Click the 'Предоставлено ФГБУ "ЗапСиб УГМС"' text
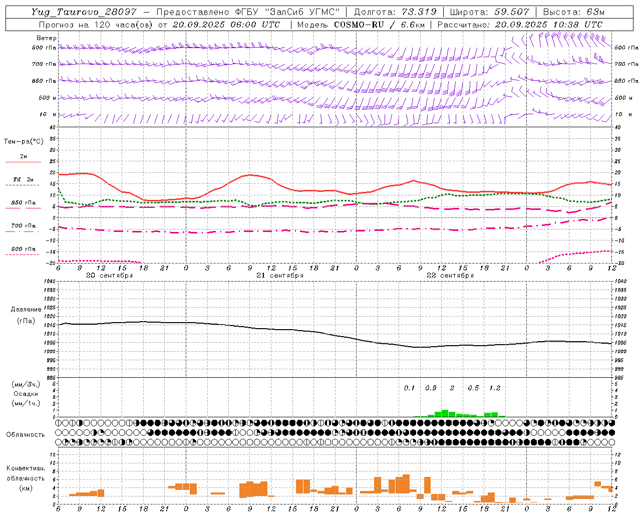641x513 pixels. (248, 13)
